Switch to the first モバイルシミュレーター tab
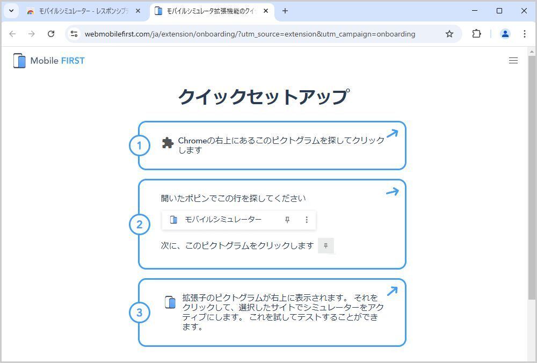Viewport: 537px width, 363px height. (84, 11)
